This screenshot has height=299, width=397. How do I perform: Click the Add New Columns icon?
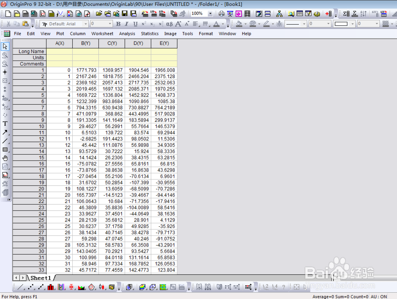pos(329,13)
